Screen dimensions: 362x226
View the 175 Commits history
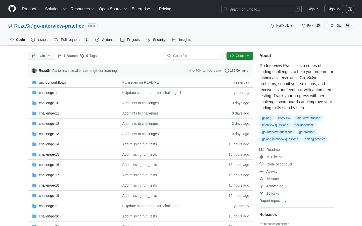236,71
